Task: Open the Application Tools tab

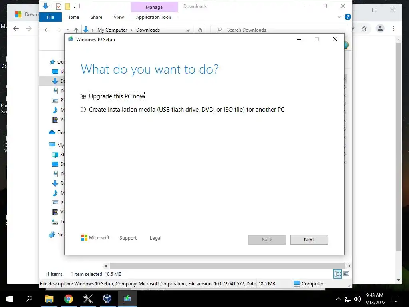Action: click(x=154, y=17)
